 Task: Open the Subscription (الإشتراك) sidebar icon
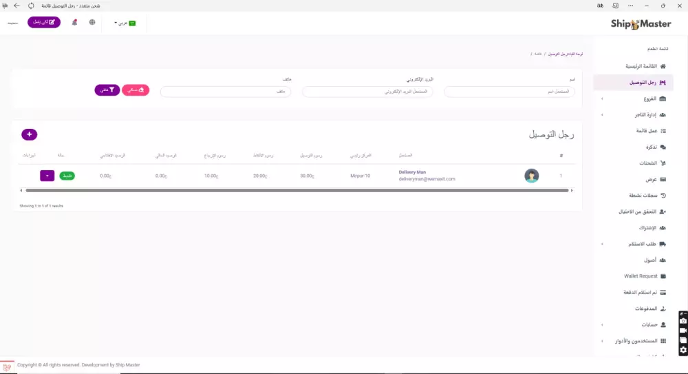[663, 228]
